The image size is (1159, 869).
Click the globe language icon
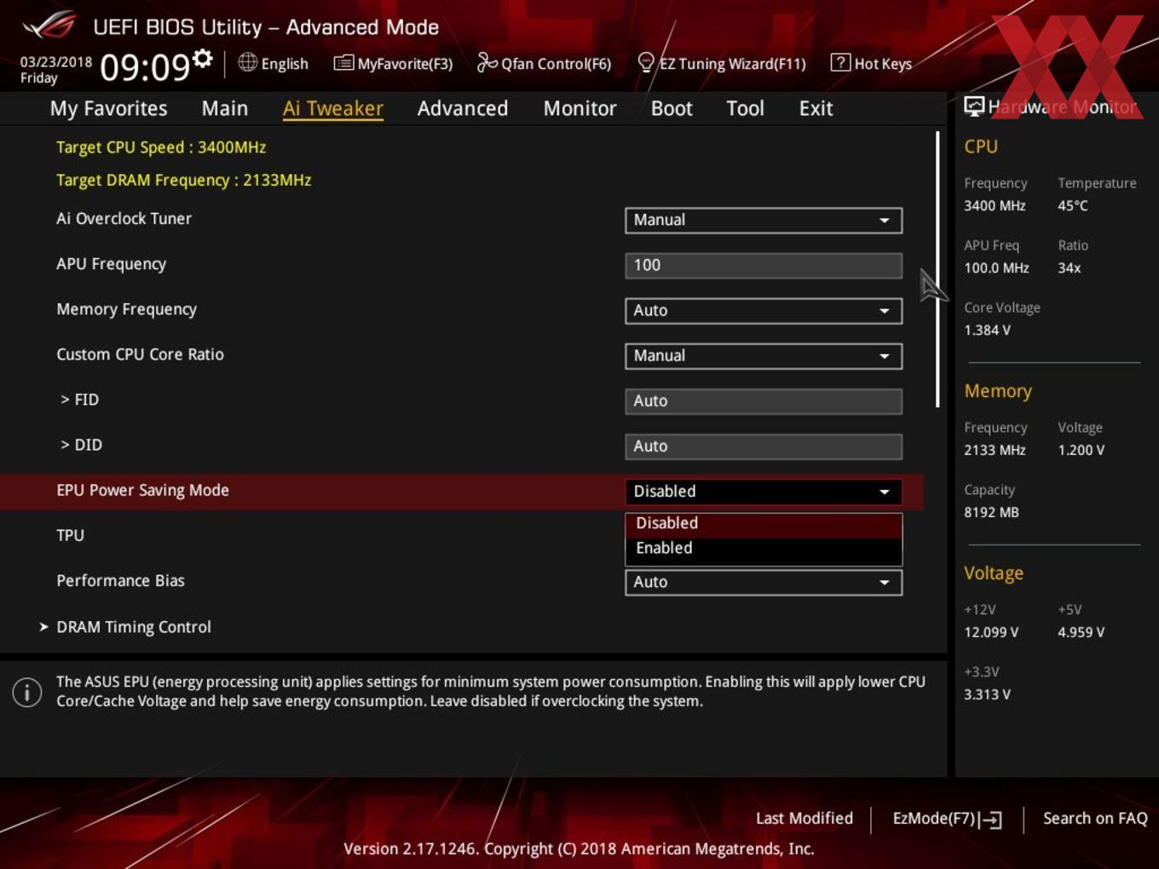click(x=247, y=62)
